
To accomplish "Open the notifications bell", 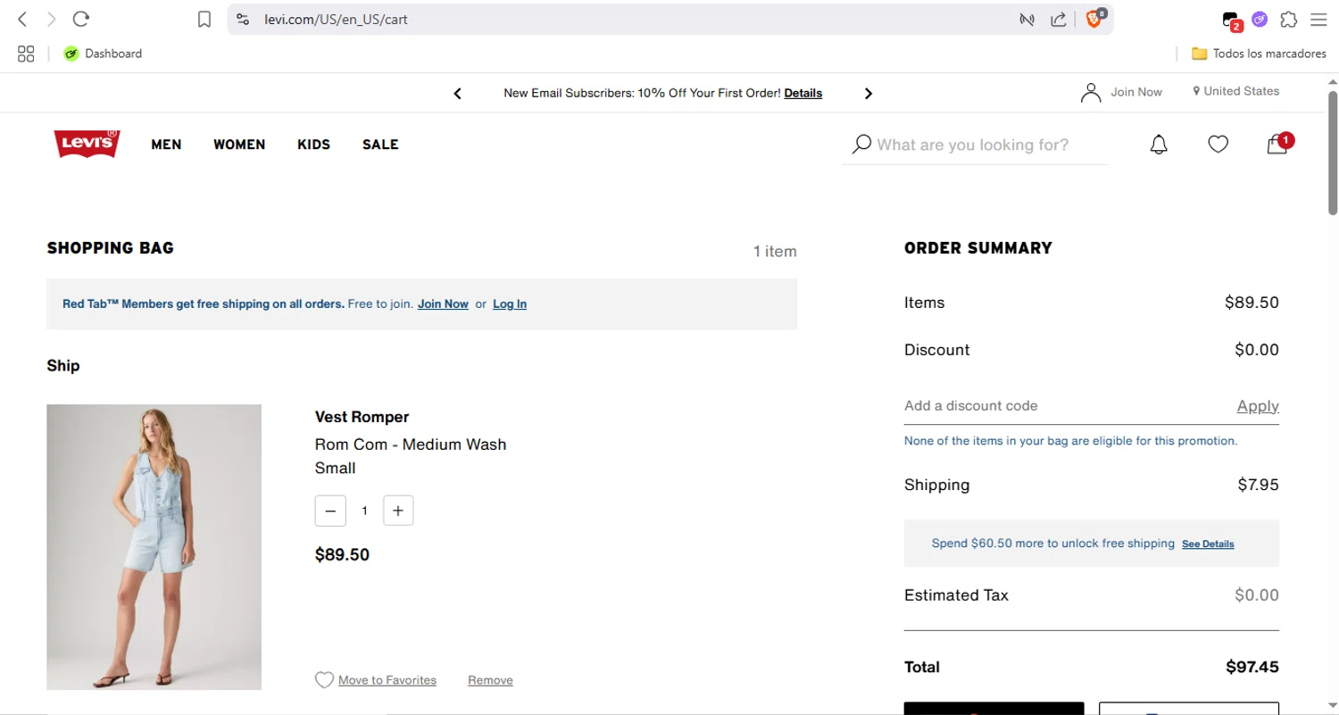I will pyautogui.click(x=1159, y=145).
